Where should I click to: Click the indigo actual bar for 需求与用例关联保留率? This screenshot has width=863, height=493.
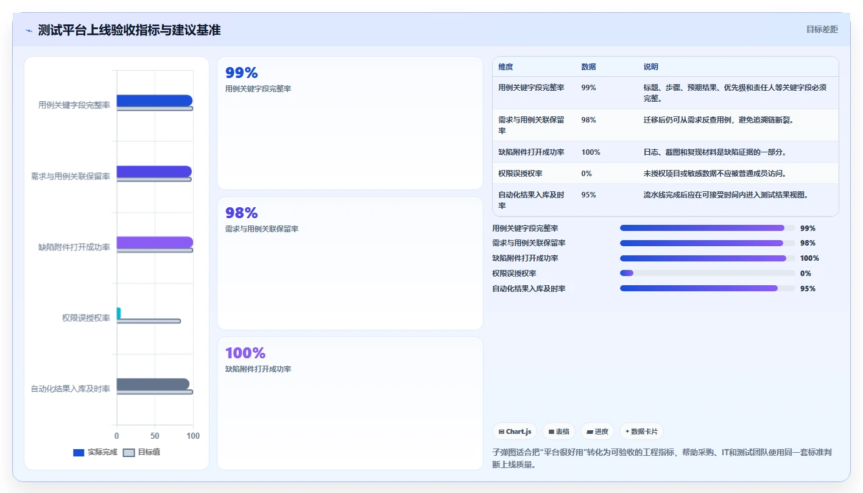point(154,171)
